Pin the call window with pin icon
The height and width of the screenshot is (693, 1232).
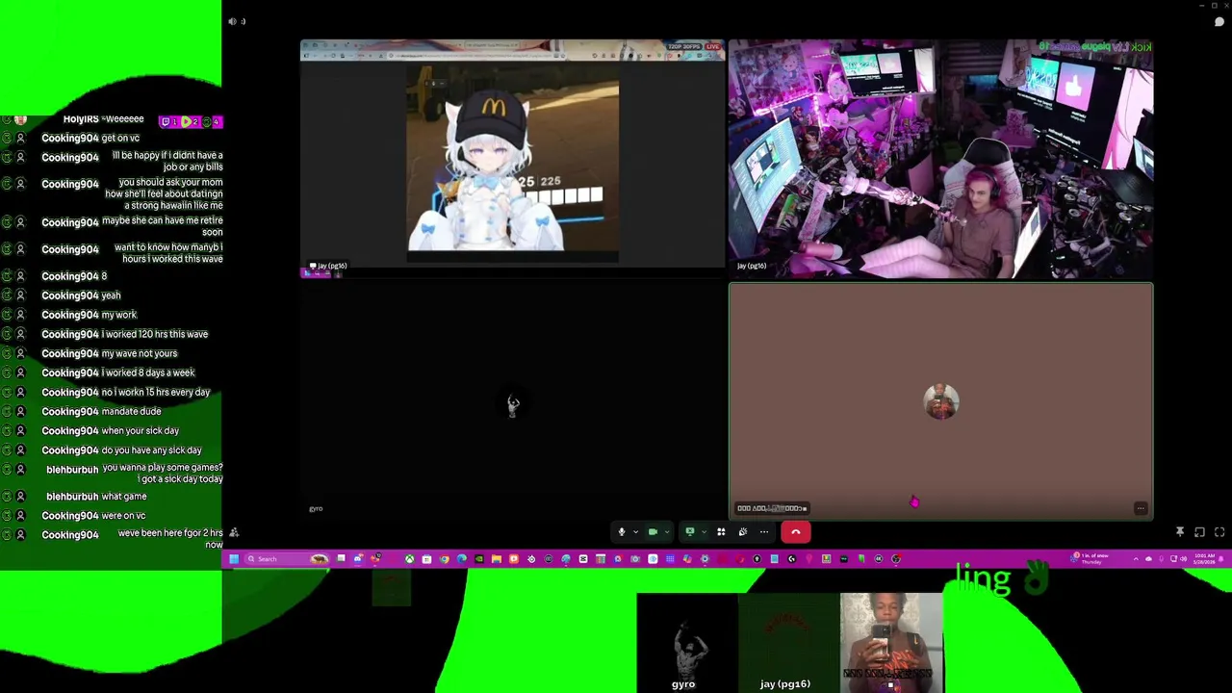pyautogui.click(x=1180, y=532)
